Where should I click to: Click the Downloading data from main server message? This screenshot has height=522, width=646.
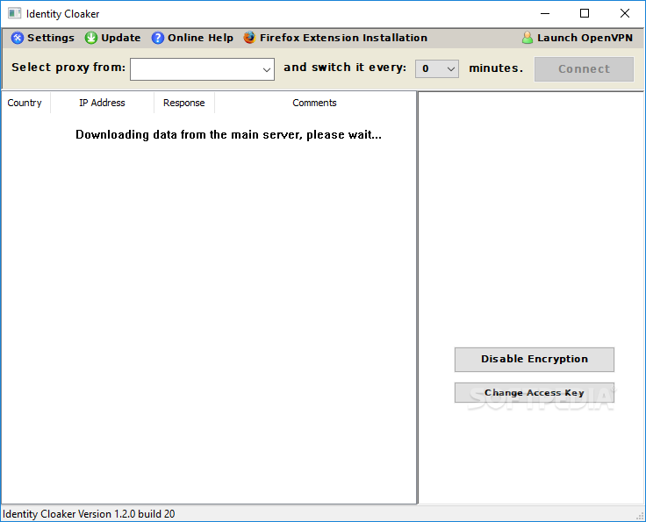[x=229, y=134]
